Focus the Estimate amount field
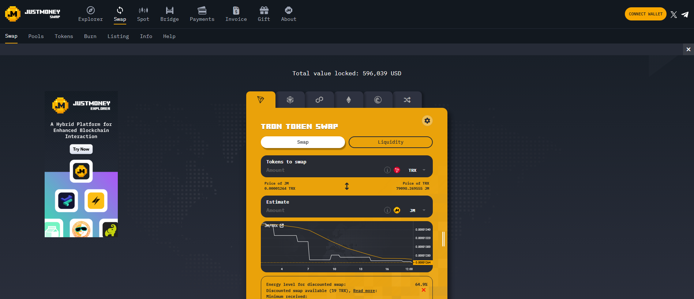Screen dimensions: 694x299 click(x=322, y=210)
